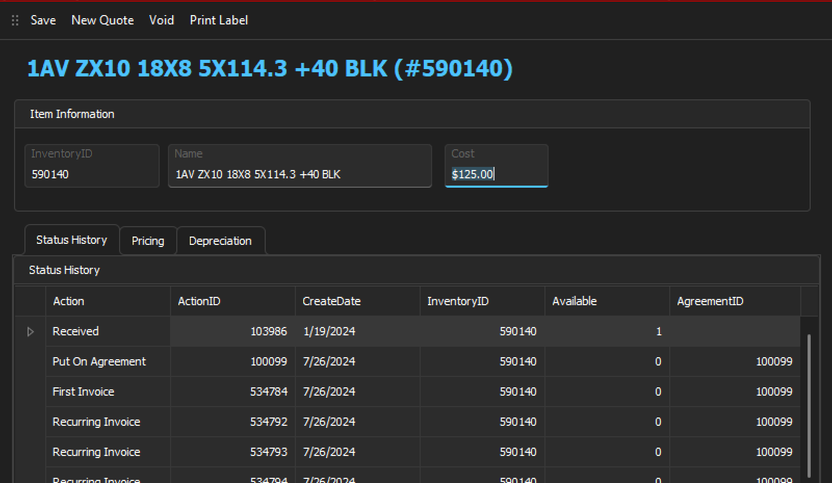Select the Put On Agreement cell

pos(108,362)
